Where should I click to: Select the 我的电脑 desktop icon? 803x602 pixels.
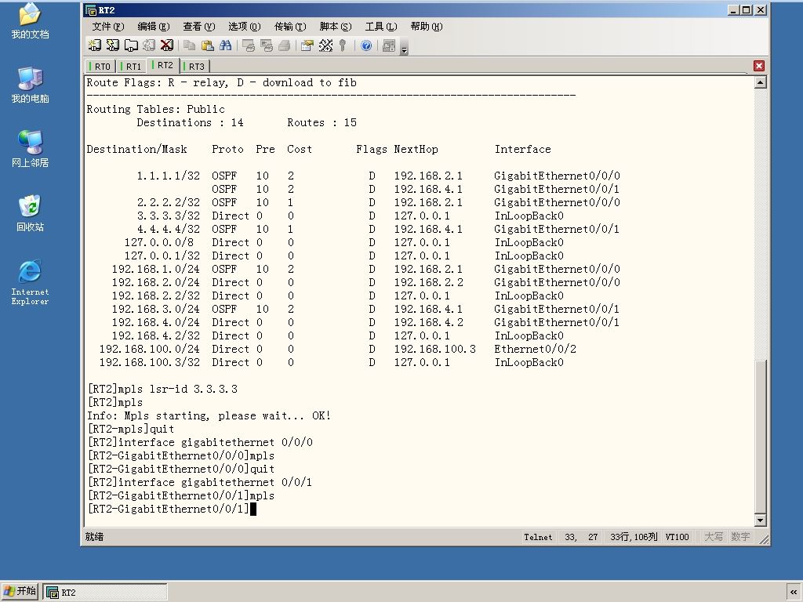tap(31, 85)
